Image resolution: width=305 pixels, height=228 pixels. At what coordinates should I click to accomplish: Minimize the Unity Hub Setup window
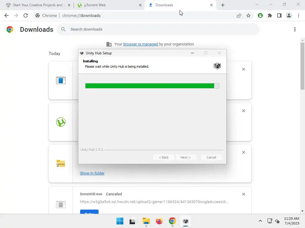(x=192, y=53)
